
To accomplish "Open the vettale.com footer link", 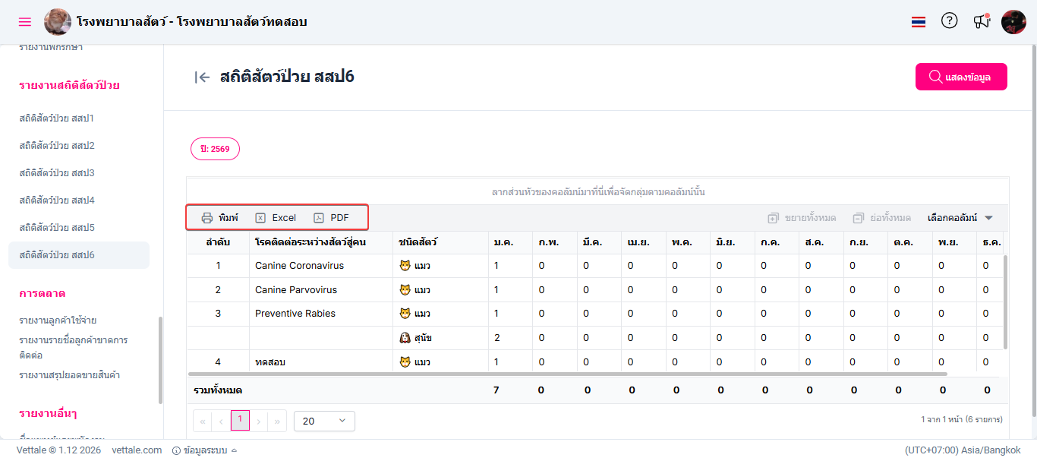I will (x=137, y=450).
